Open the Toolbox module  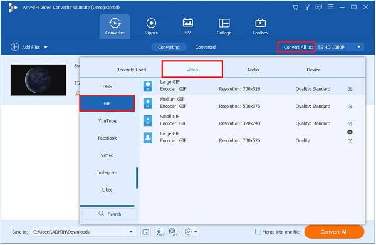261,26
